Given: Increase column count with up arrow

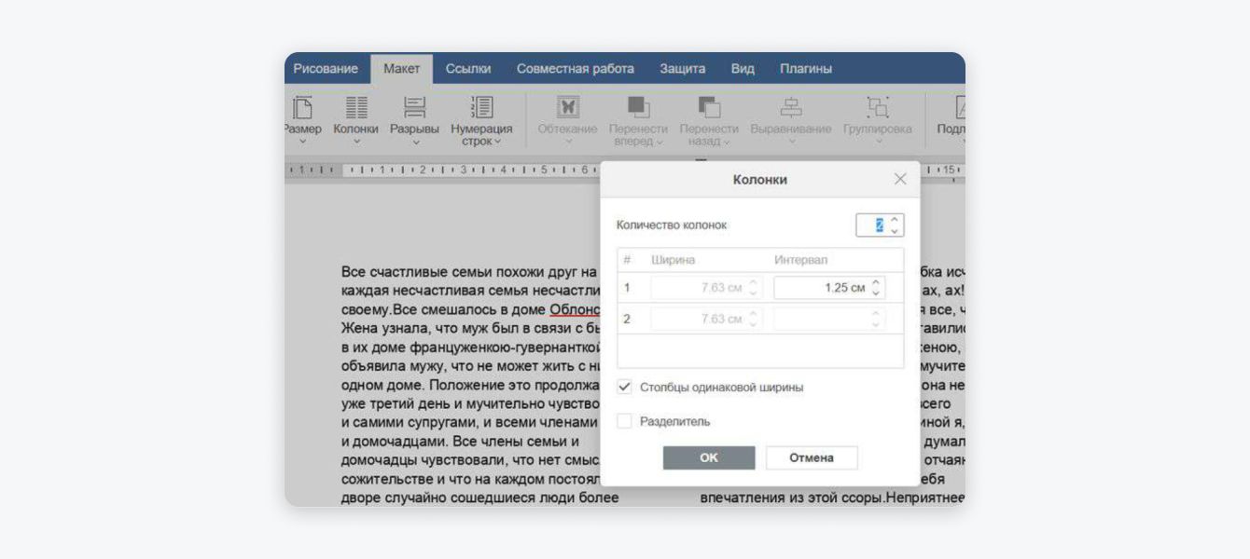Looking at the screenshot, I should (x=895, y=220).
